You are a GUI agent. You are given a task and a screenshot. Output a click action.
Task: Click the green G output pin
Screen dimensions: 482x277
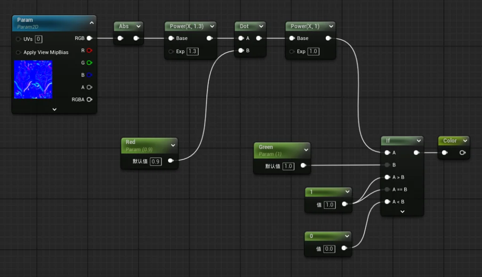pyautogui.click(x=89, y=63)
